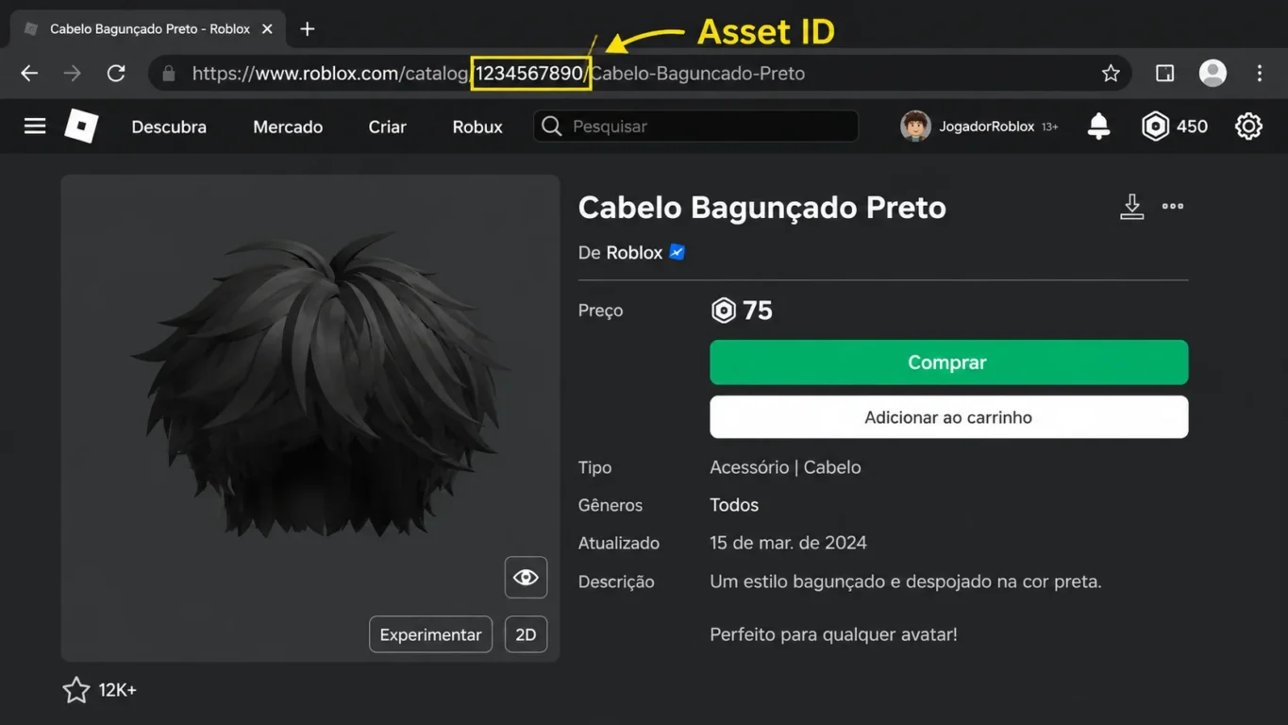This screenshot has width=1288, height=725.
Task: Click the download icon beside item title
Action: click(1131, 206)
